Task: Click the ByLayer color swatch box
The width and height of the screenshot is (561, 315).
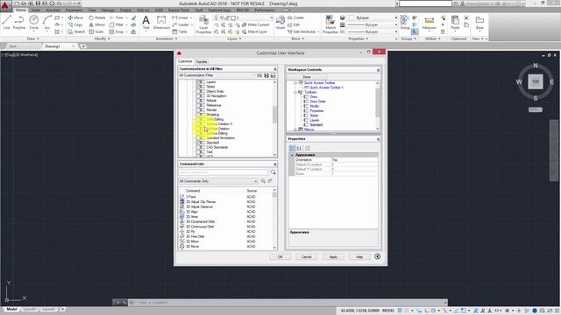Action: point(352,17)
